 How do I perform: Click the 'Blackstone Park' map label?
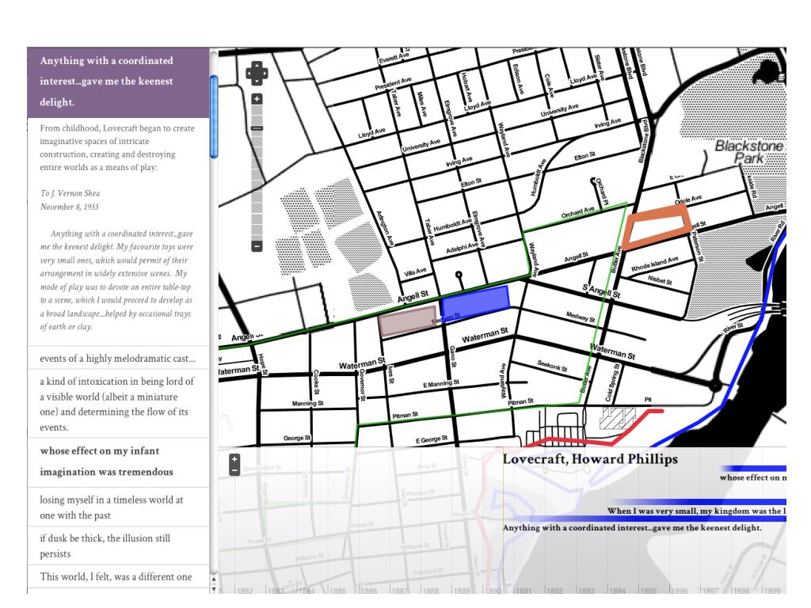coord(748,152)
